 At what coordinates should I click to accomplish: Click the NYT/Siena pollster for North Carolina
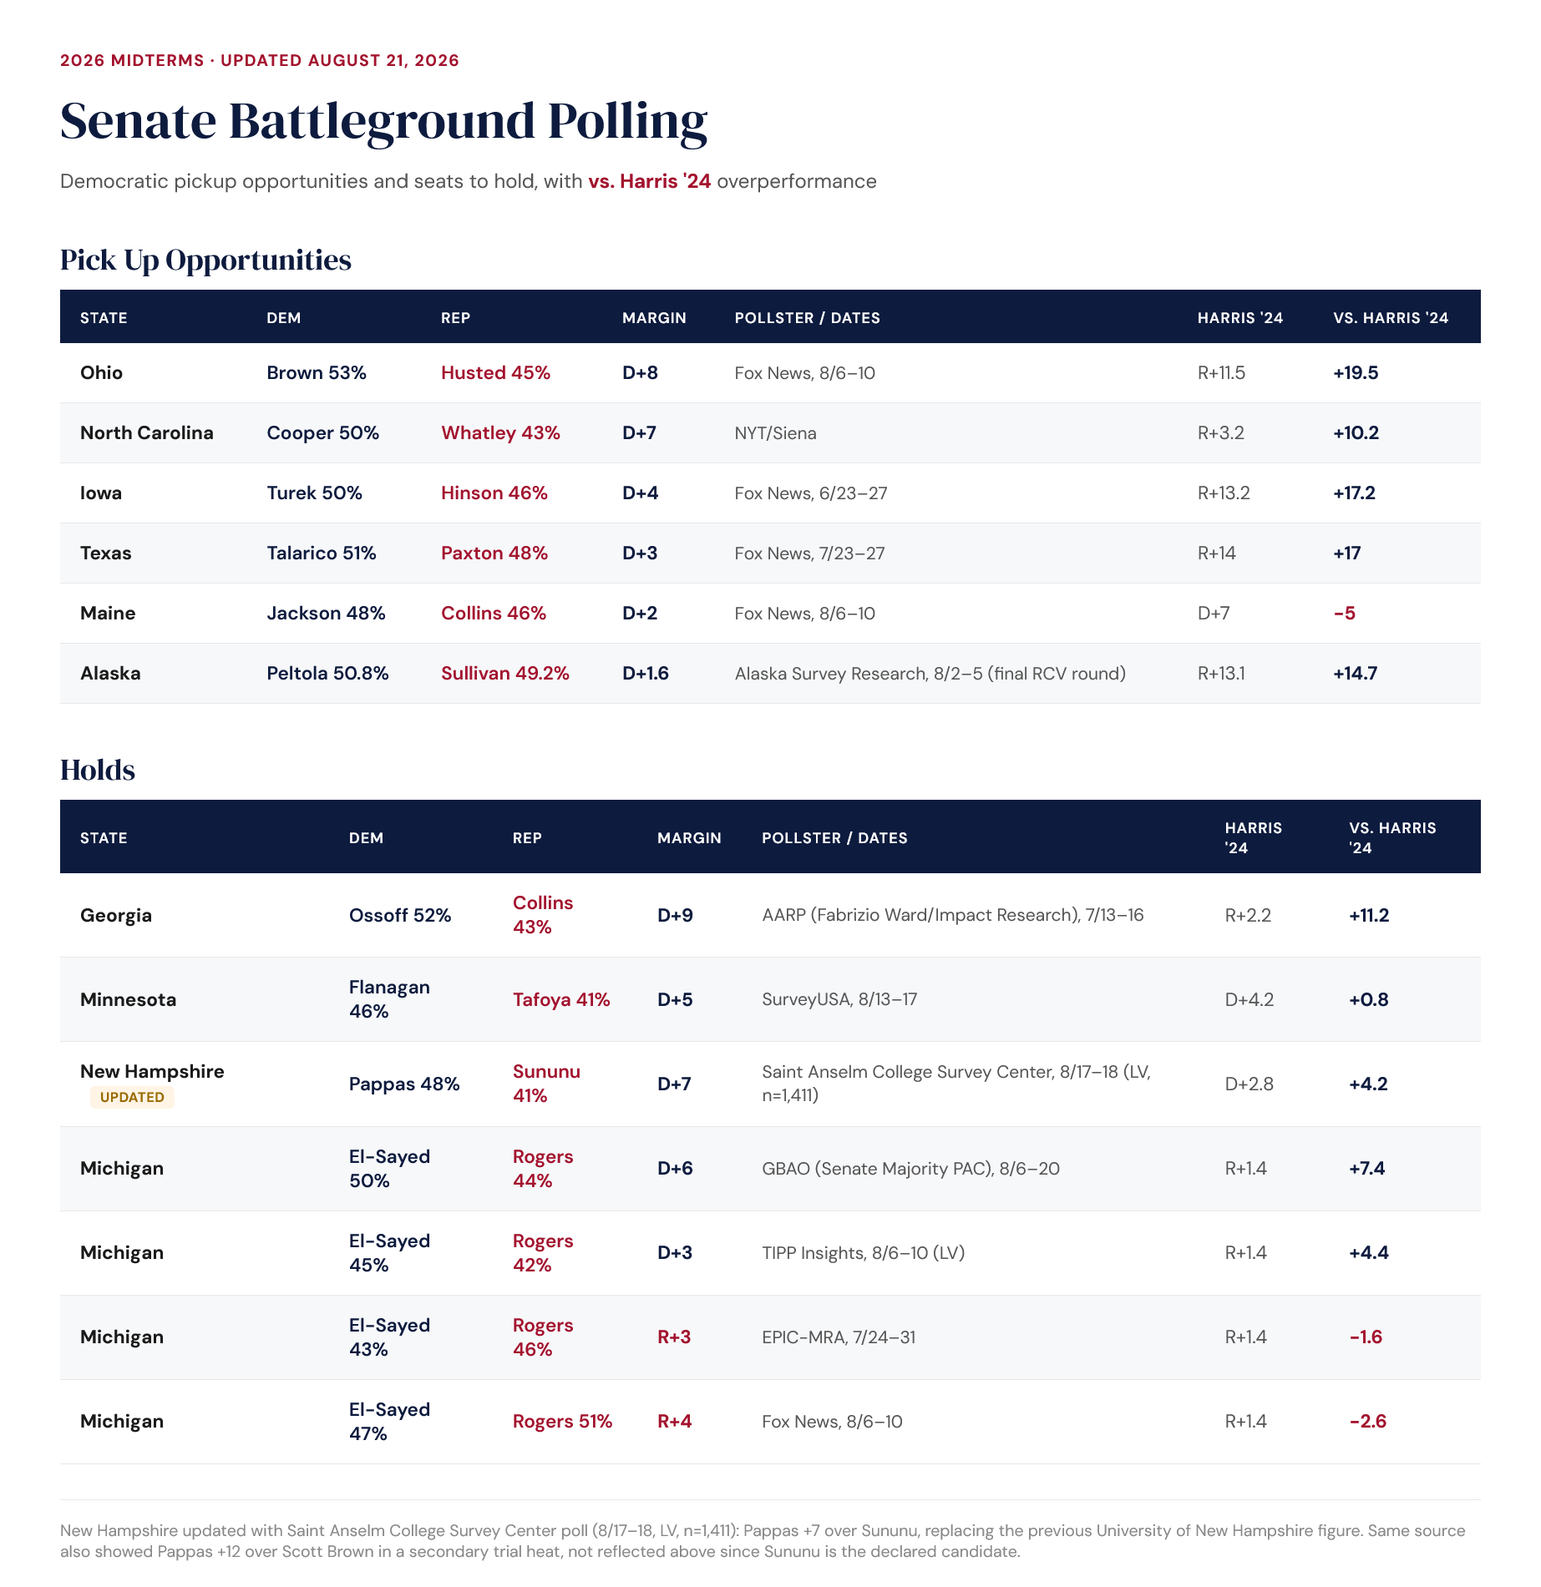coord(775,432)
